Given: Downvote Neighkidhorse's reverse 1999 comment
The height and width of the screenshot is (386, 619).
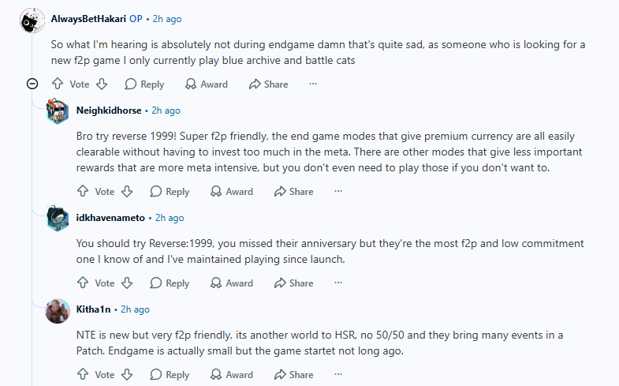Looking at the screenshot, I should coord(127,191).
